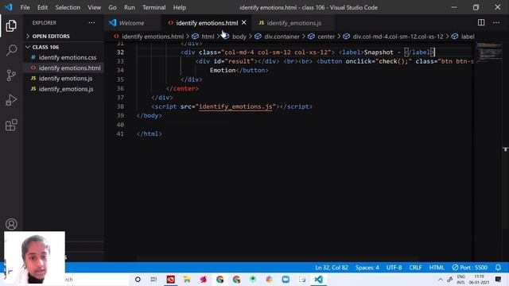The image size is (509, 286).
Task: Expand the Open Editors section
Action: 51,36
